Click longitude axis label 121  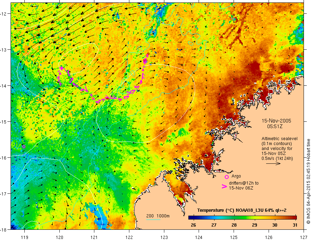94,237
